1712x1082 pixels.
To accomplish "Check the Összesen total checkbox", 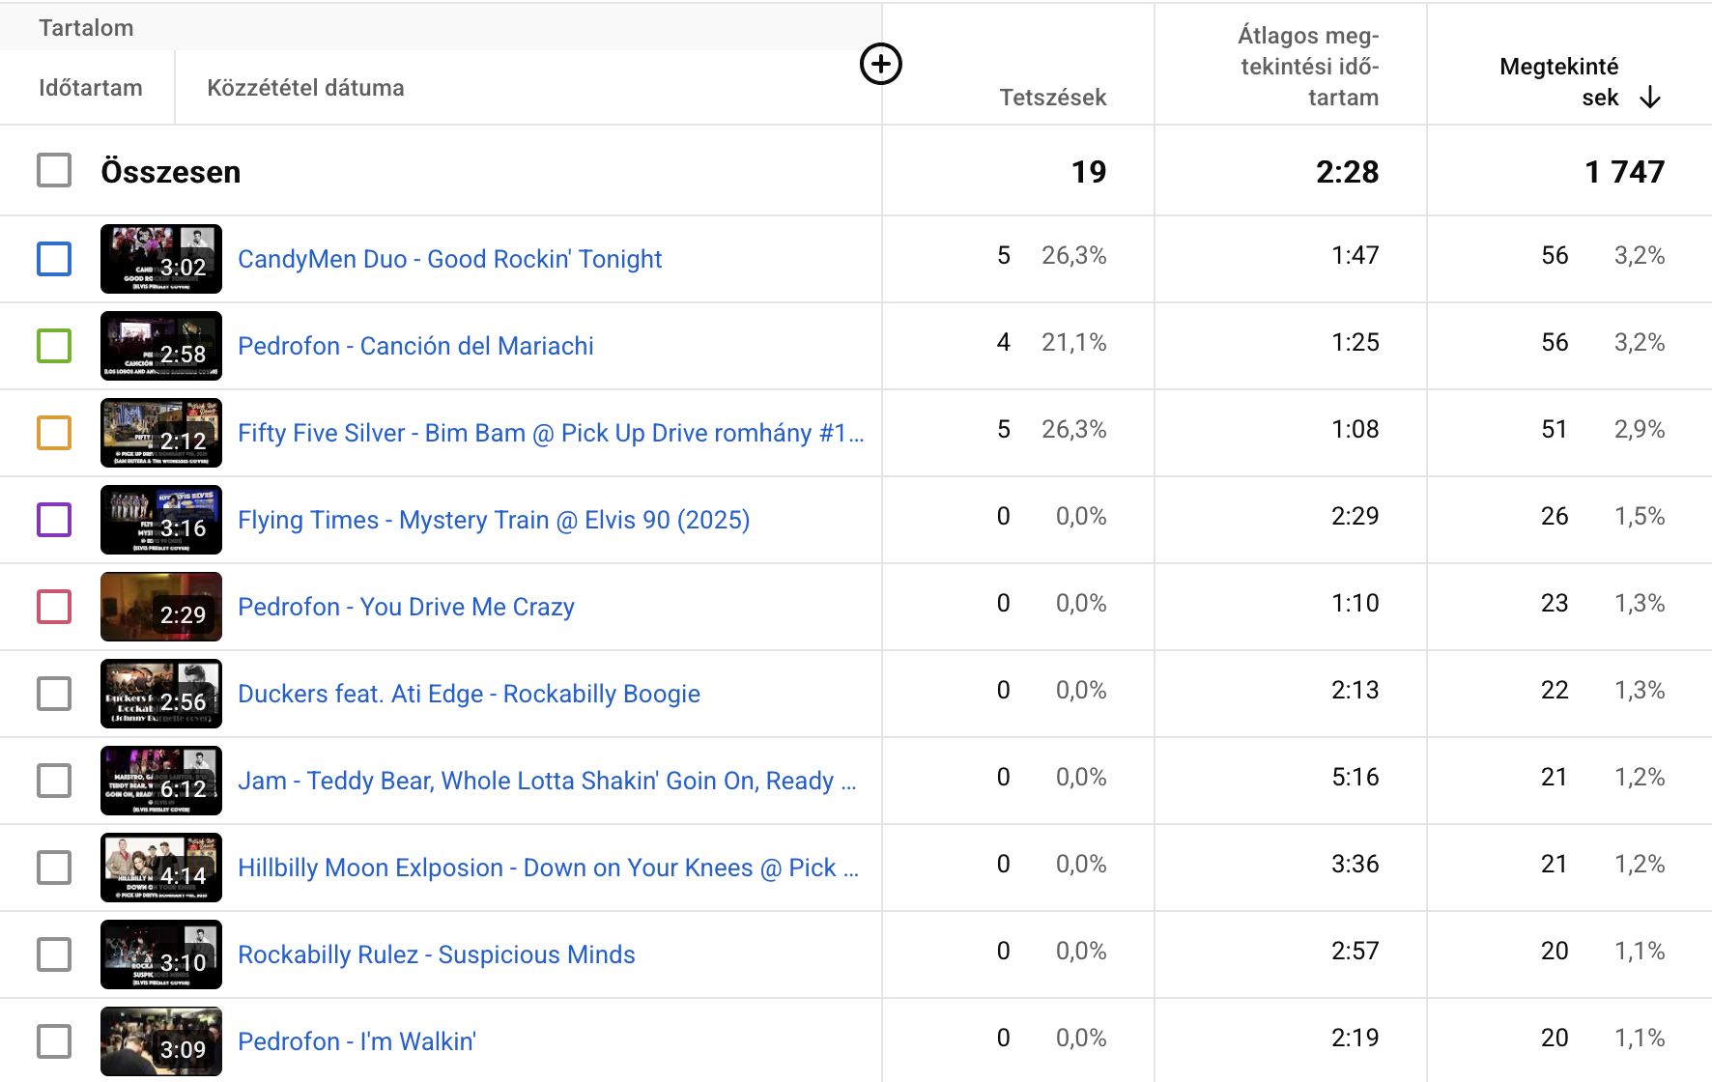I will coord(54,171).
